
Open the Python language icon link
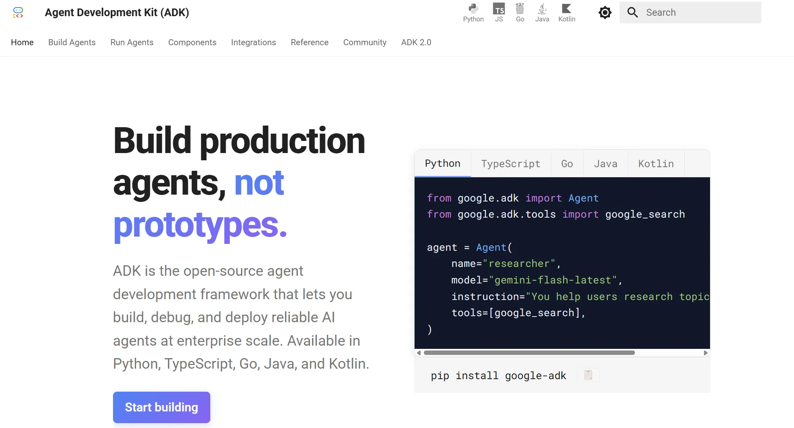click(x=473, y=13)
